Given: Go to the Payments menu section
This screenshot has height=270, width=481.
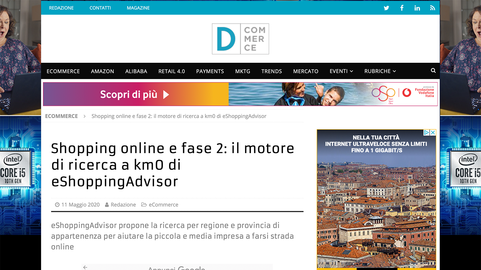Looking at the screenshot, I should [x=210, y=71].
